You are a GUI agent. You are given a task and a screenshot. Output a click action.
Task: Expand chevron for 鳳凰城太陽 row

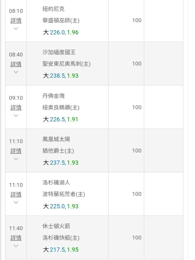point(16,159)
